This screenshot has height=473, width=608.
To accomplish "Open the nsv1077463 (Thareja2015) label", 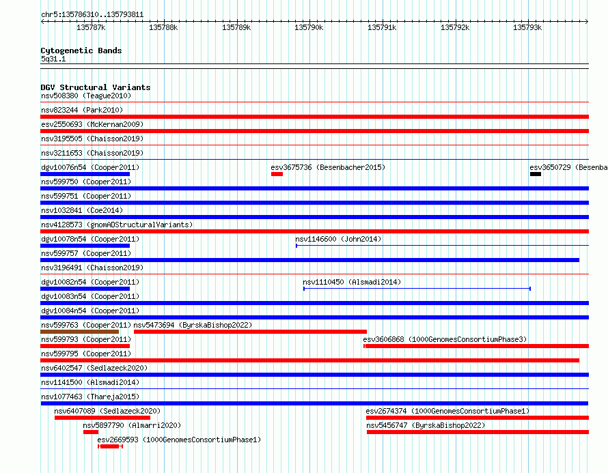I will coord(90,397).
